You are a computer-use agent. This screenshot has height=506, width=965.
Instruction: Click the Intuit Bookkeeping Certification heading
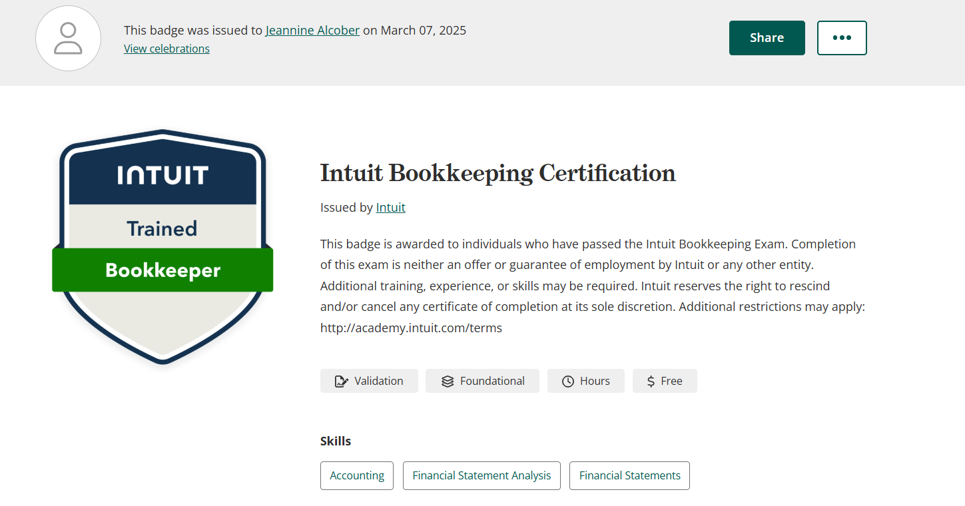coord(498,173)
